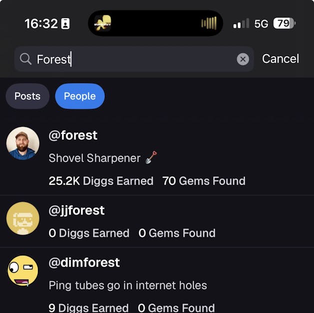This screenshot has height=313, width=314.
Task: Tap "Ping tubes go in internet holes" bio
Action: pos(128,285)
